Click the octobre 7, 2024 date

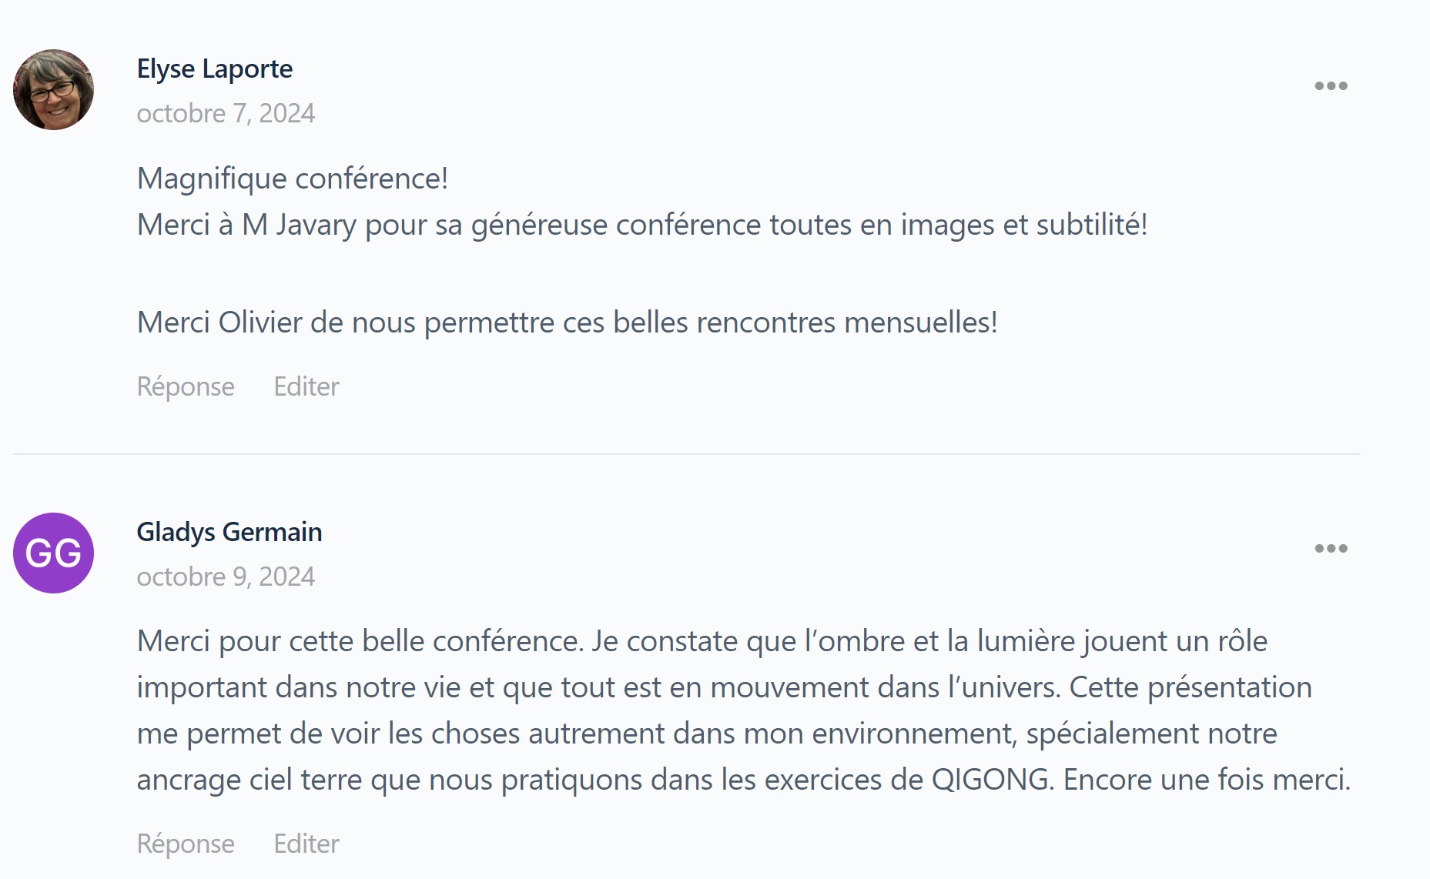(x=226, y=114)
